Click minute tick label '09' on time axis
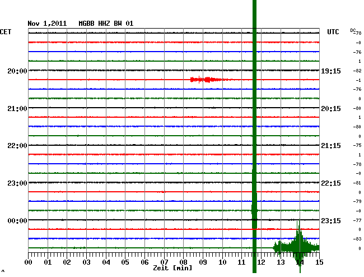Viewport: 364px width, 277px height. 203,262
